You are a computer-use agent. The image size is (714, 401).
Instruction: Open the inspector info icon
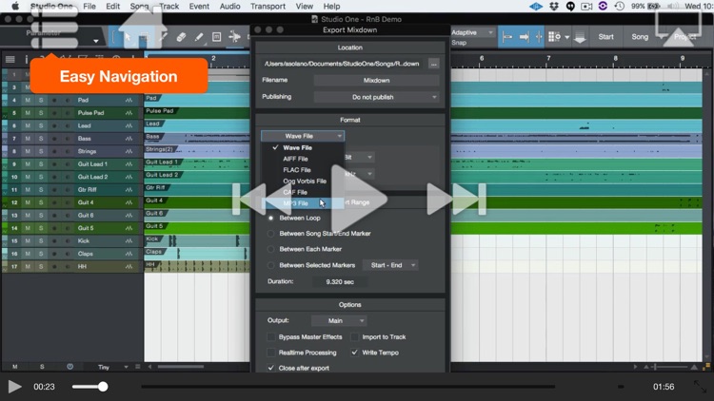26,59
